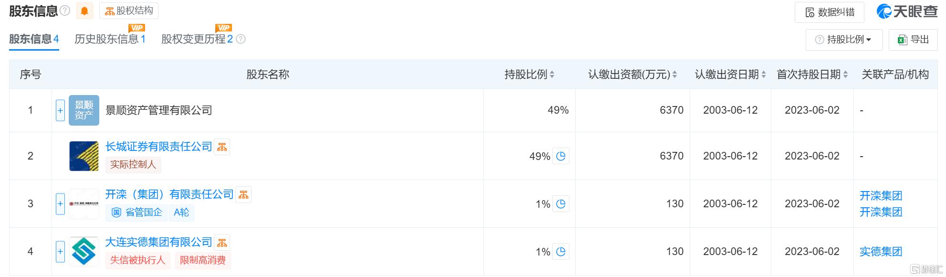This screenshot has width=946, height=277.
Task: Click the help icon next to 股东信息 title
Action: 65,11
